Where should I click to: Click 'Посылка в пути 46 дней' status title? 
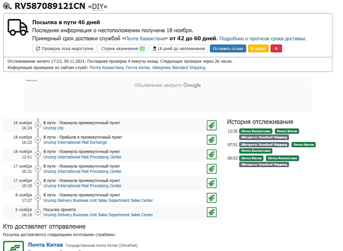click(x=66, y=22)
